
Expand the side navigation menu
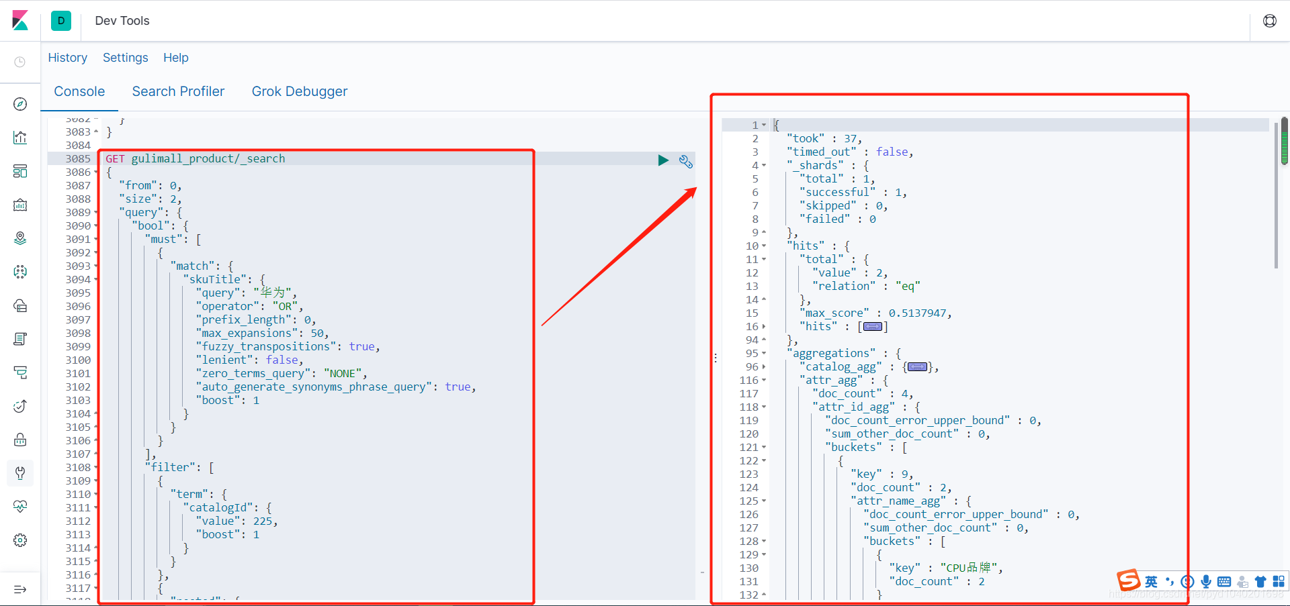pos(20,589)
